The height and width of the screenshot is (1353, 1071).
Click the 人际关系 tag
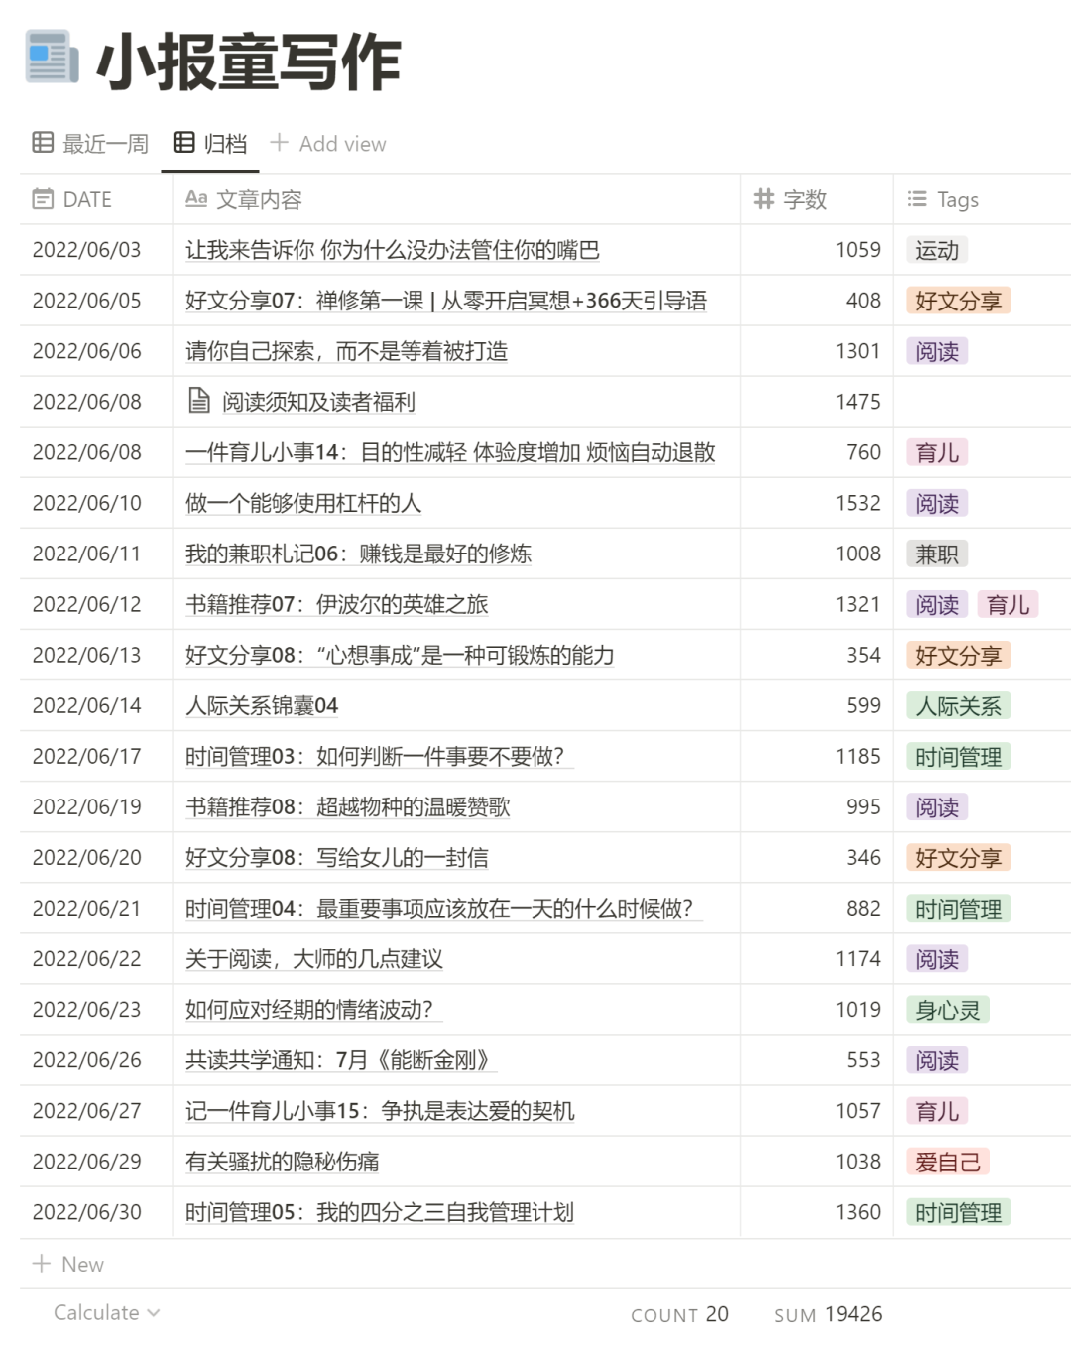(x=958, y=705)
